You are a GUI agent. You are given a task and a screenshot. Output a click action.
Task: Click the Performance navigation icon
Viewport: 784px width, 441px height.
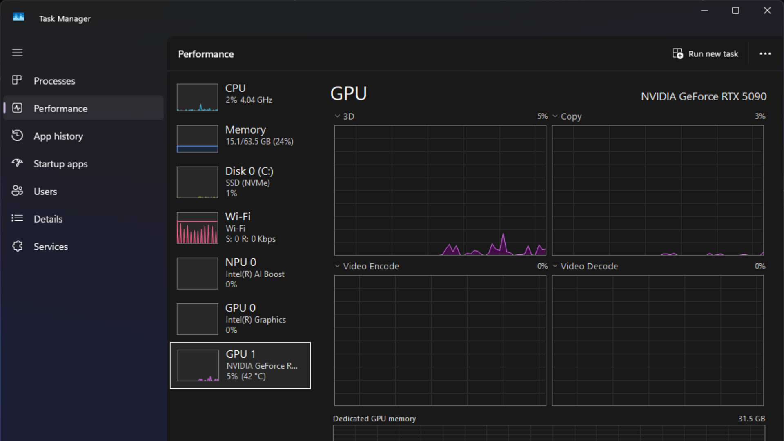tap(17, 108)
